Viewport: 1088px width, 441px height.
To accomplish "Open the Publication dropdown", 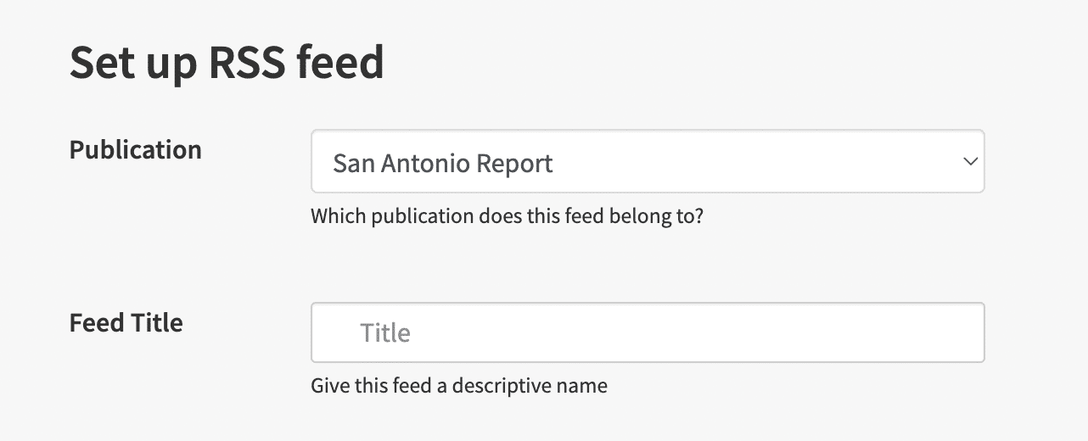I will click(647, 161).
